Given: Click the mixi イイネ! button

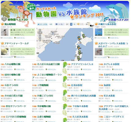Looking at the screenshot, I should coord(81,24).
